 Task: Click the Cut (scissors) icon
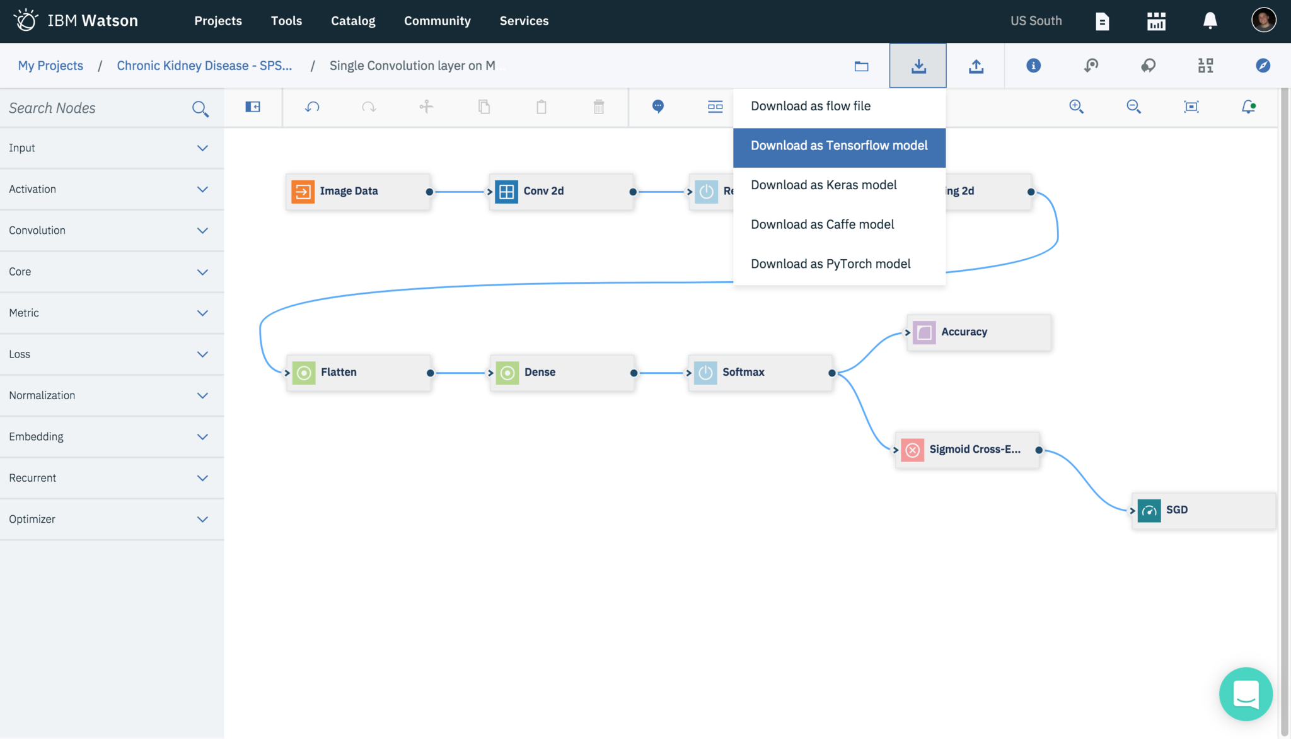click(x=426, y=107)
